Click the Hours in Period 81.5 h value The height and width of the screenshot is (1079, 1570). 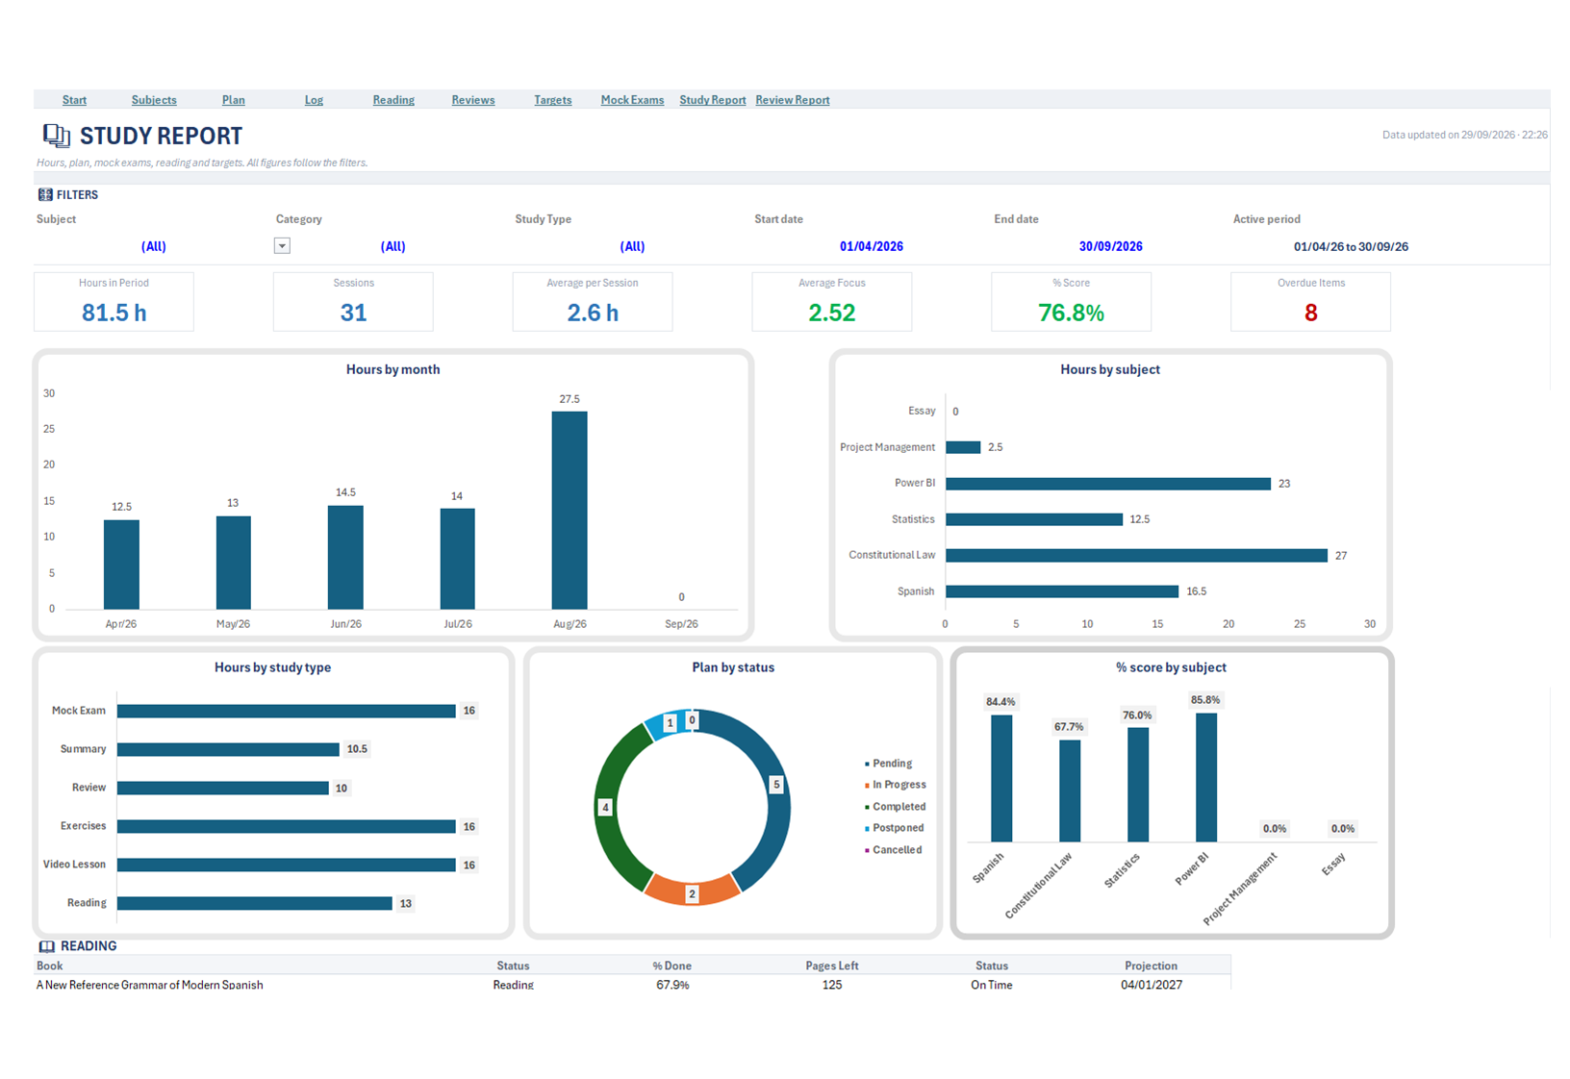click(x=114, y=313)
